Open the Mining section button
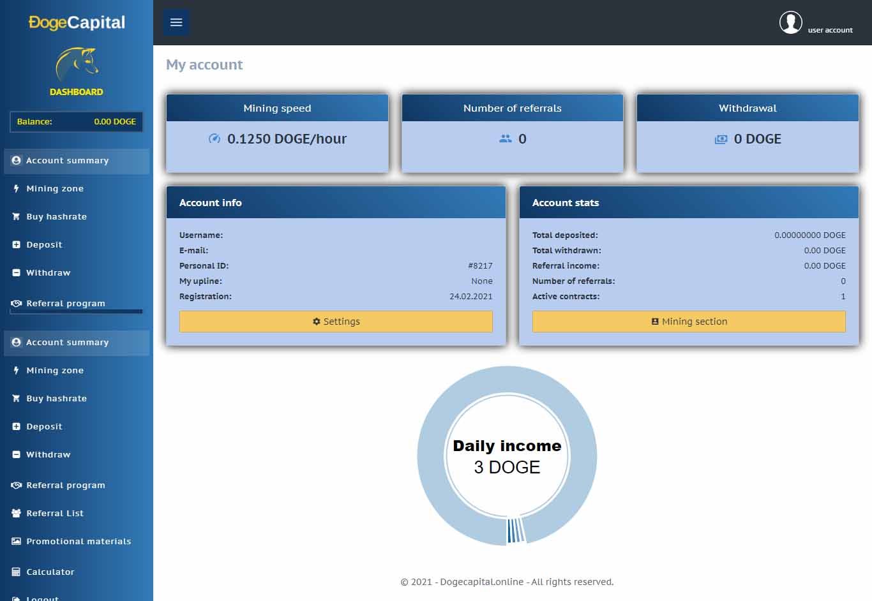 click(x=689, y=322)
